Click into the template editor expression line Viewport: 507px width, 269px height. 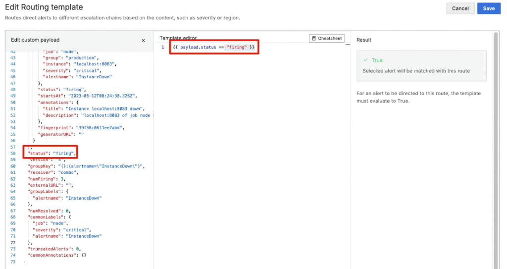pyautogui.click(x=214, y=47)
